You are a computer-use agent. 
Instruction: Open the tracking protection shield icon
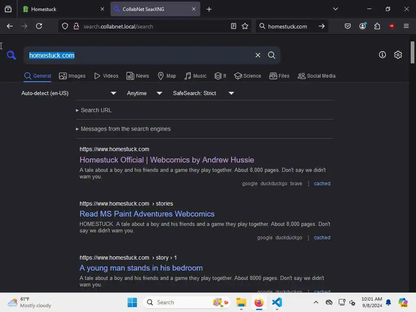click(65, 26)
